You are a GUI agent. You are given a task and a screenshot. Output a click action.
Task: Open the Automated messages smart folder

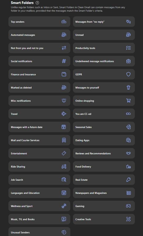[39, 35]
